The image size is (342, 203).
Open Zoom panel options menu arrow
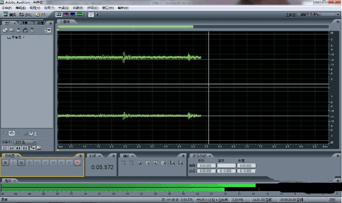pyautogui.click(x=183, y=156)
